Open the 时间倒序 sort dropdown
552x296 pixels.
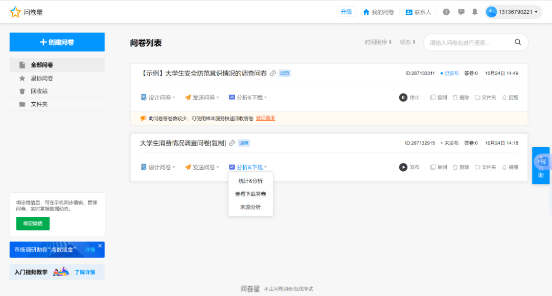[x=378, y=42]
